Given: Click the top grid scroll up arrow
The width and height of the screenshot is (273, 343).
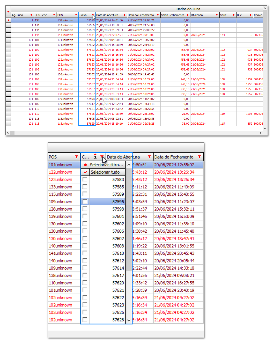Looking at the screenshot, I should pos(265,8).
